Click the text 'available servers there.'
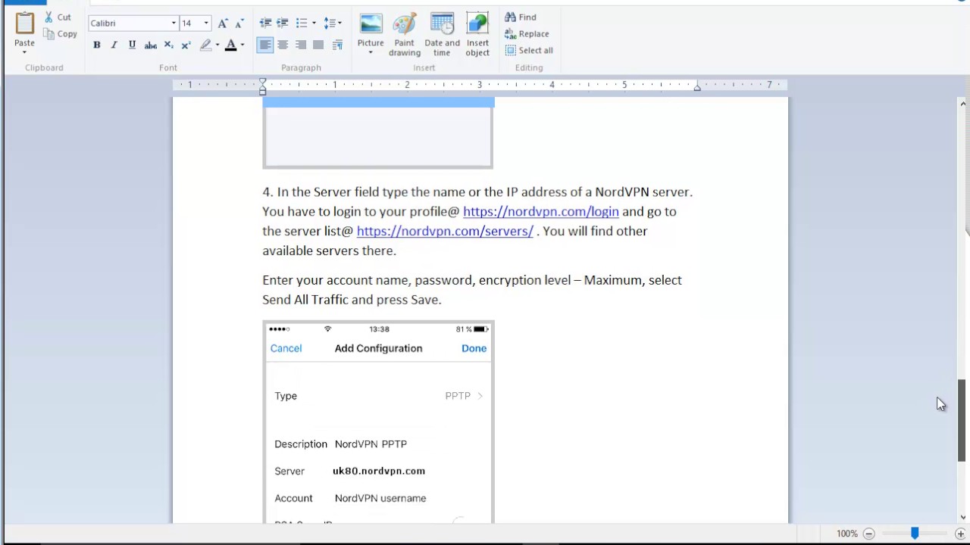 330,251
